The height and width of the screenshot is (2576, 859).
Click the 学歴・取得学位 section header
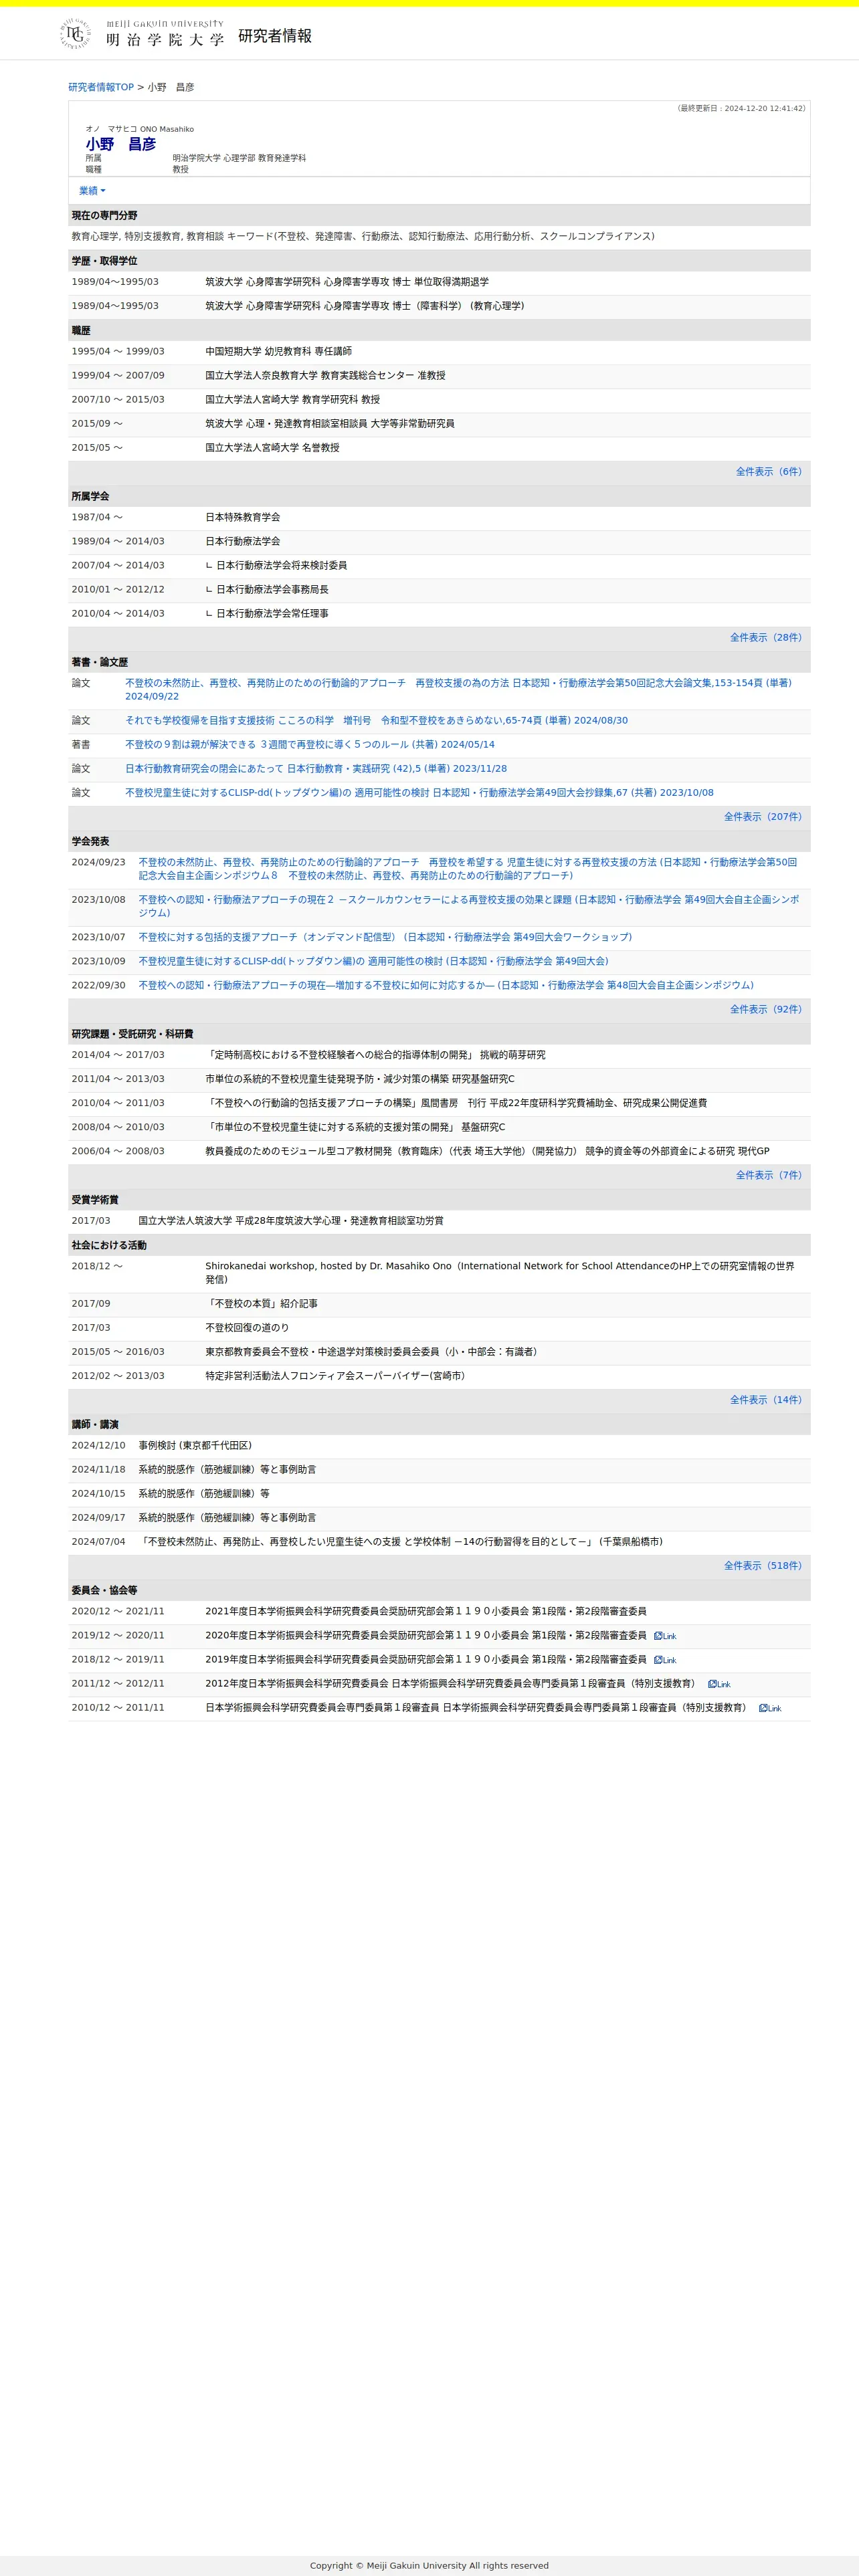439,261
